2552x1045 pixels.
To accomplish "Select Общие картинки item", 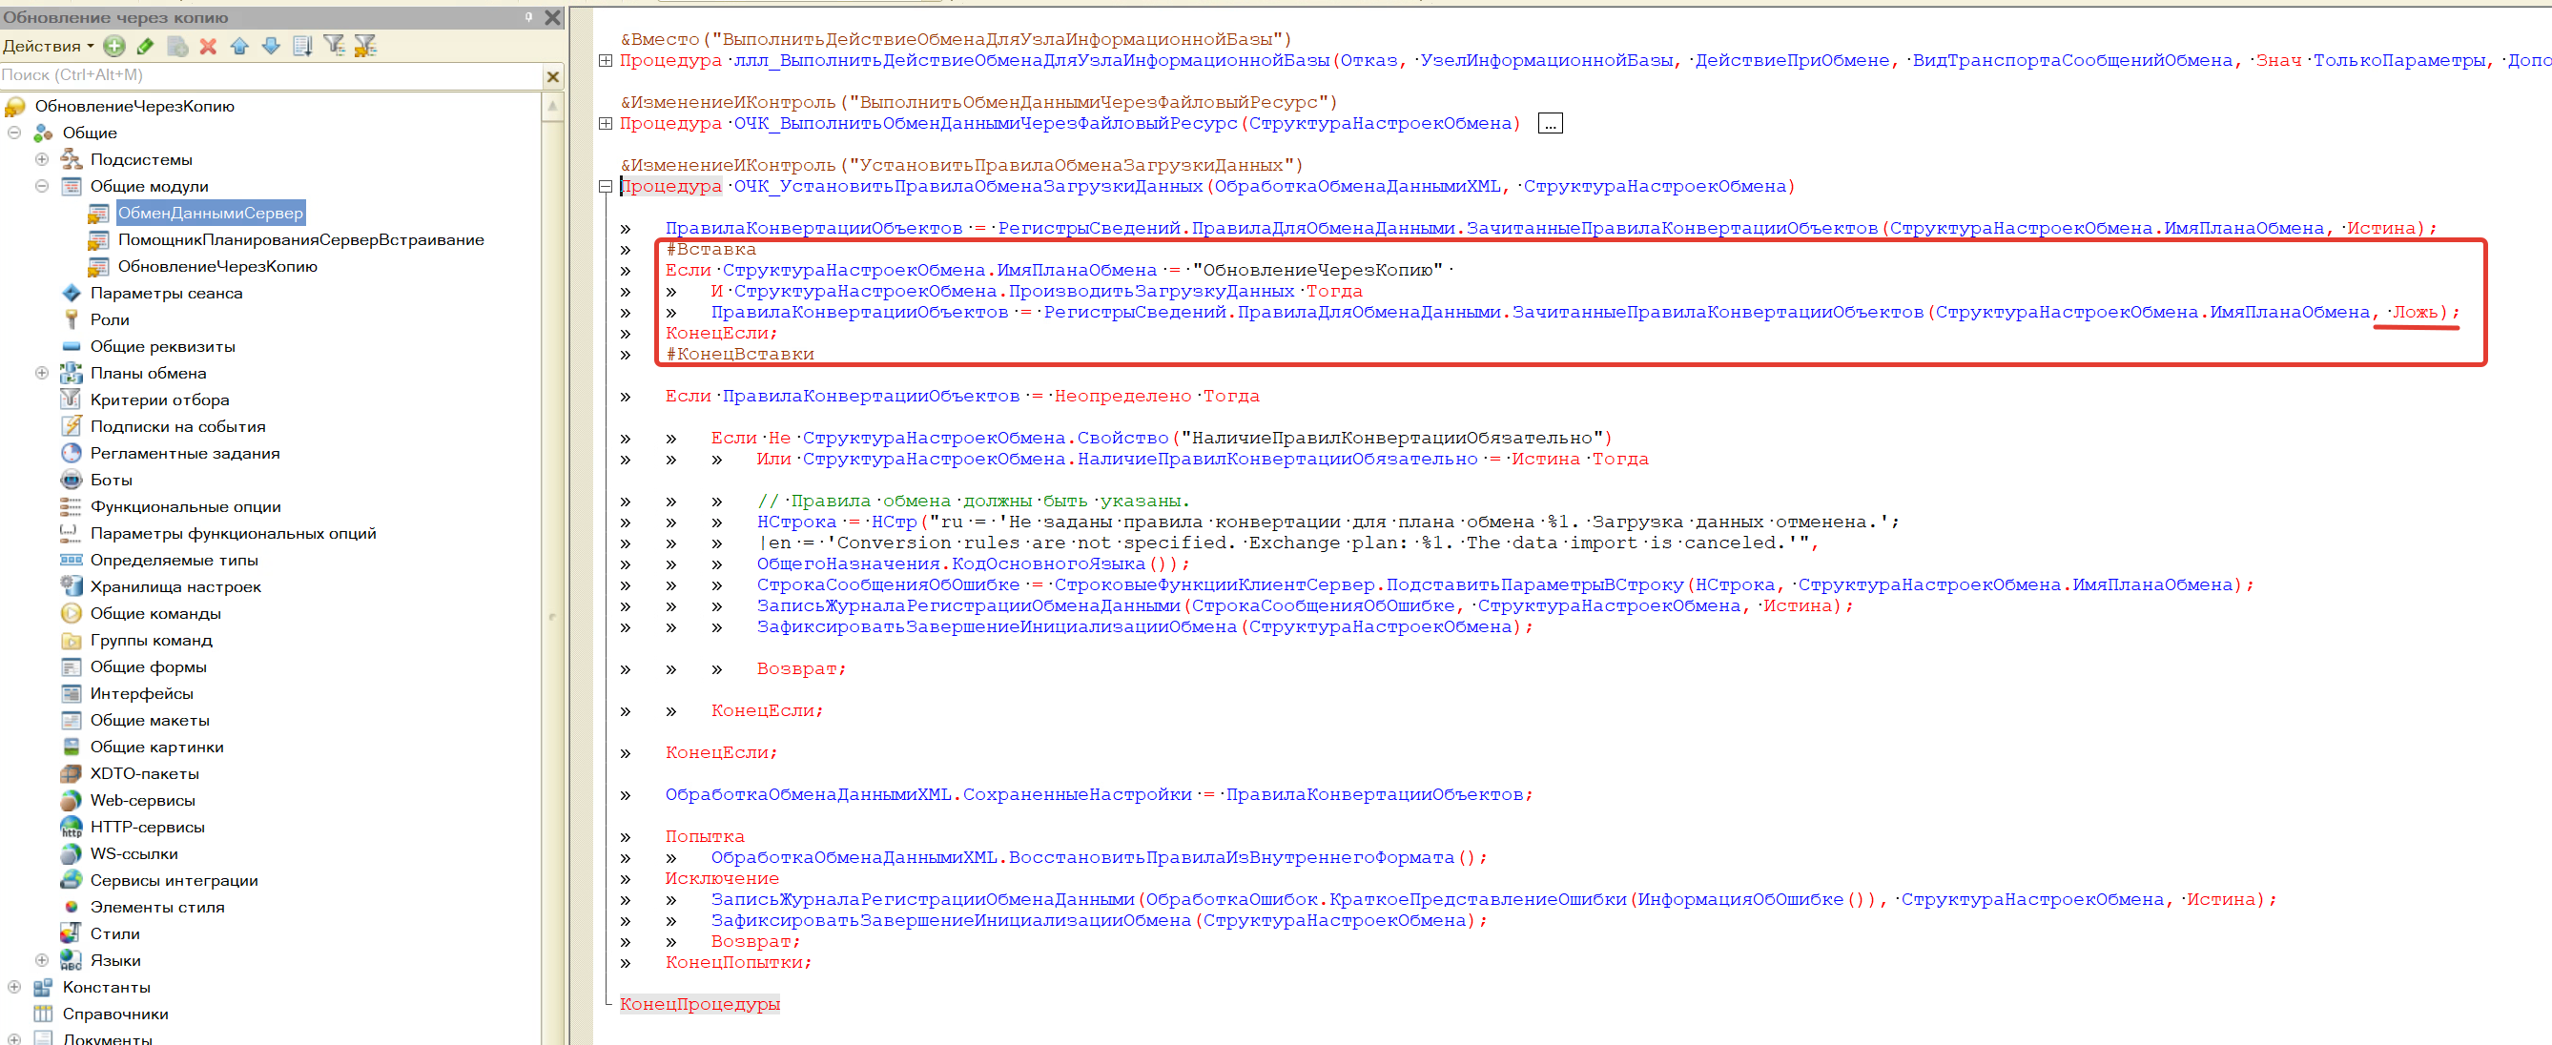I will click(156, 748).
